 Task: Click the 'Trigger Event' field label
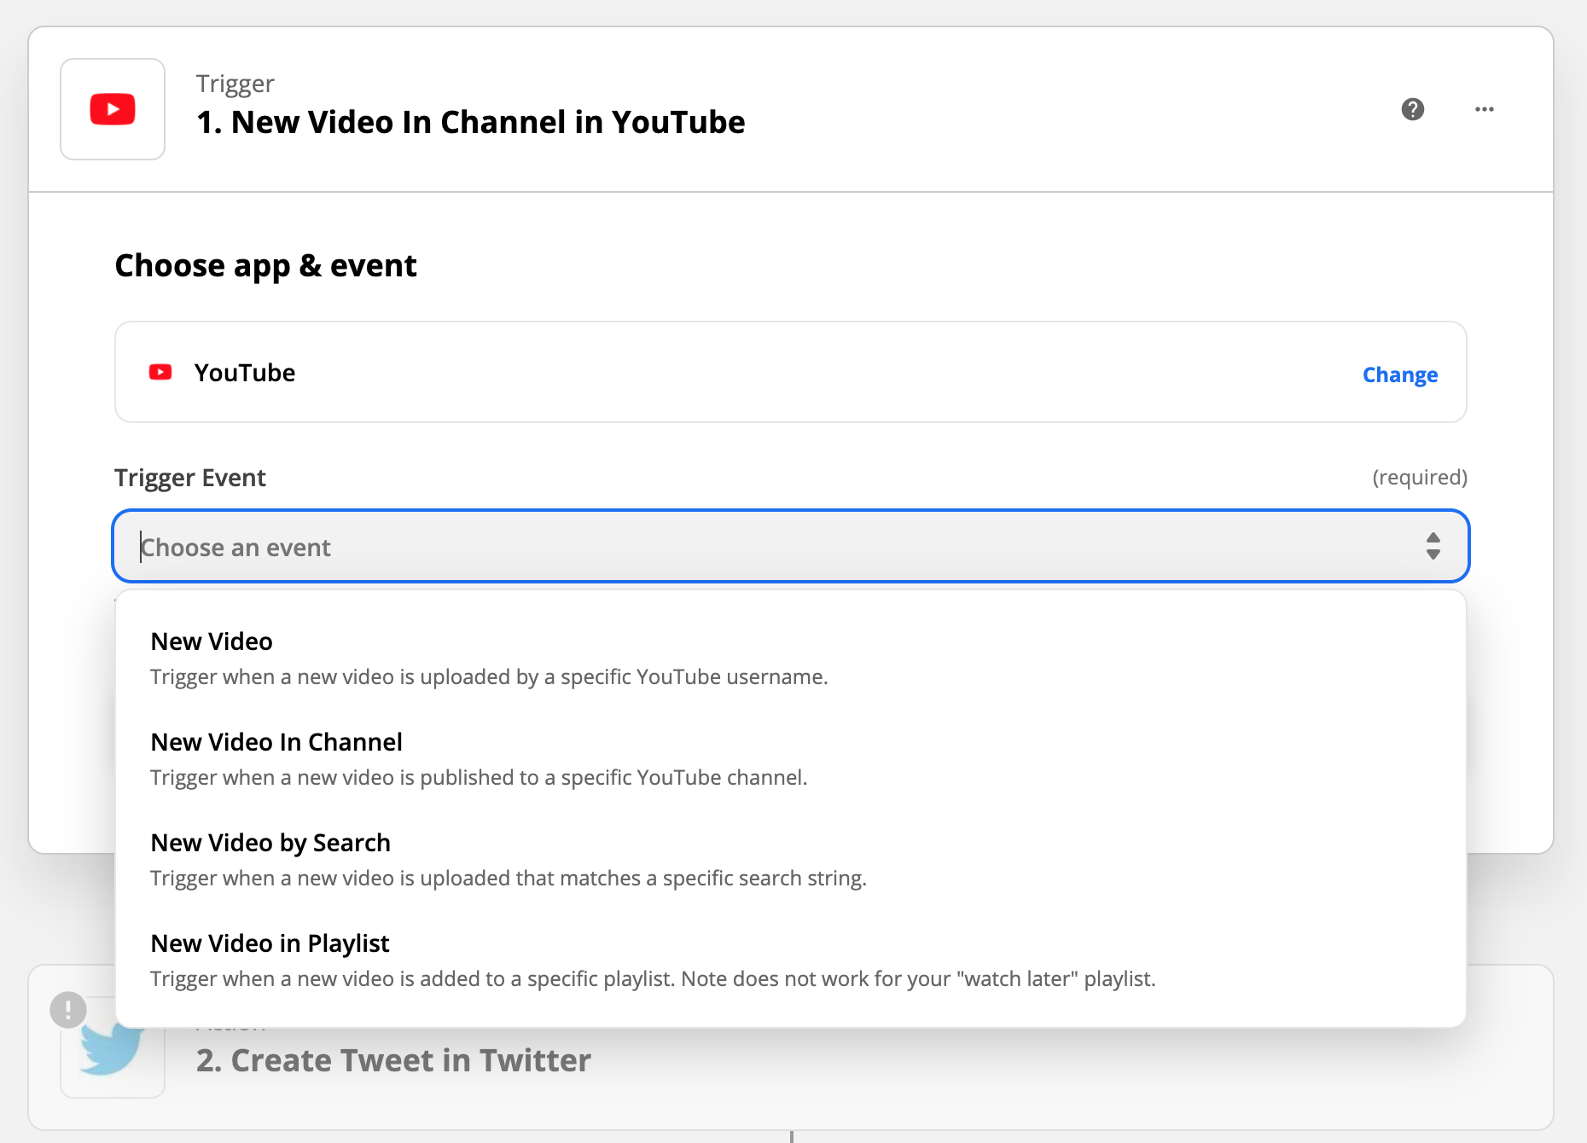(x=190, y=478)
